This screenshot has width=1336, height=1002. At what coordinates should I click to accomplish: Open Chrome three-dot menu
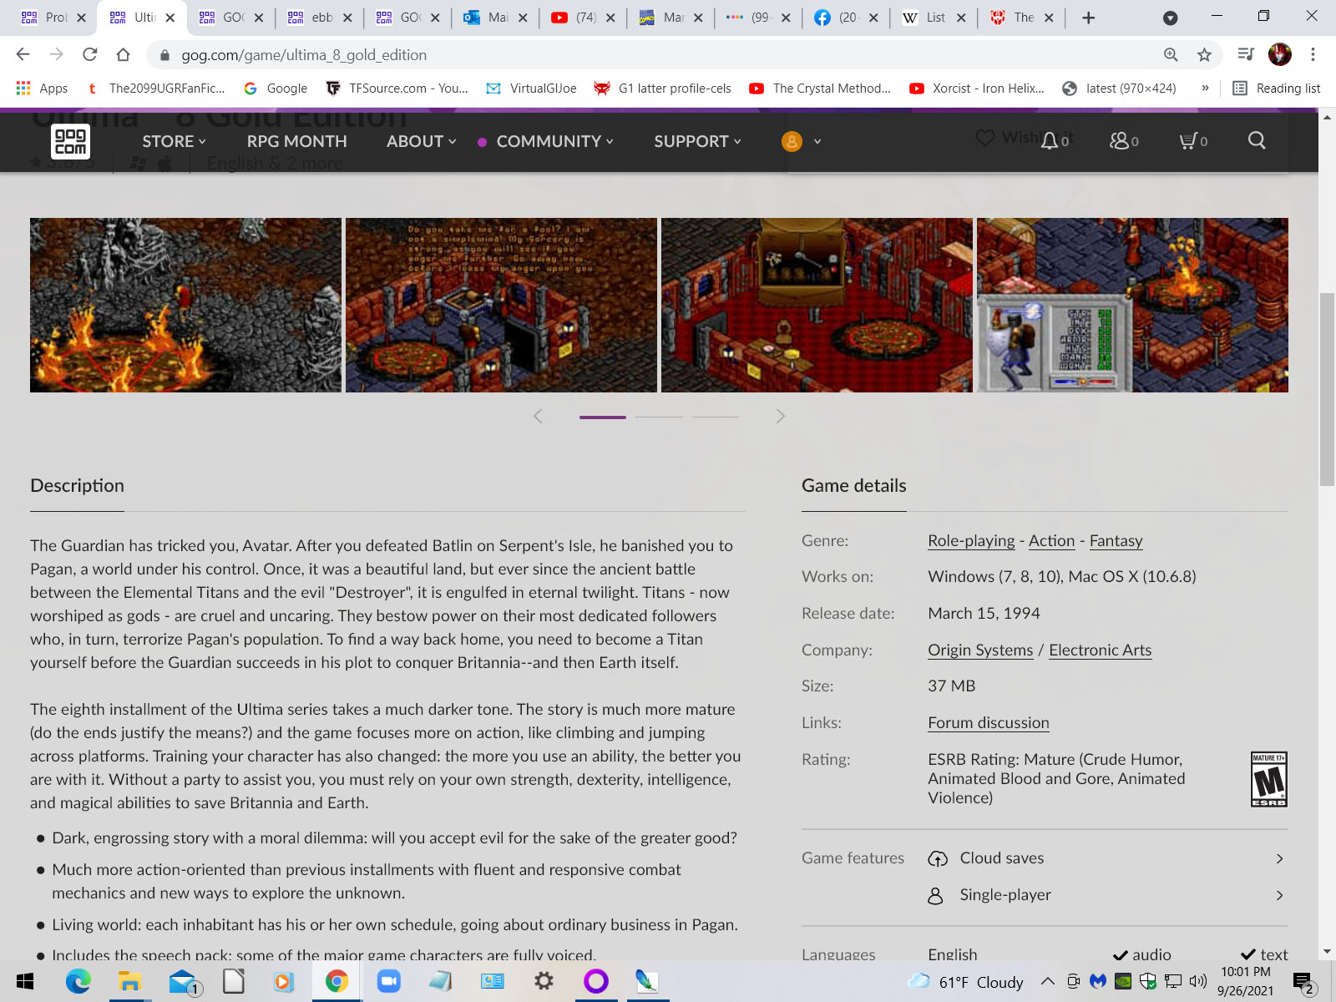tap(1313, 54)
